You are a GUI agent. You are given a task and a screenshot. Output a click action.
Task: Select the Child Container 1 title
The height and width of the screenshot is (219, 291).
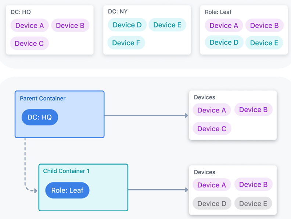(x=66, y=171)
